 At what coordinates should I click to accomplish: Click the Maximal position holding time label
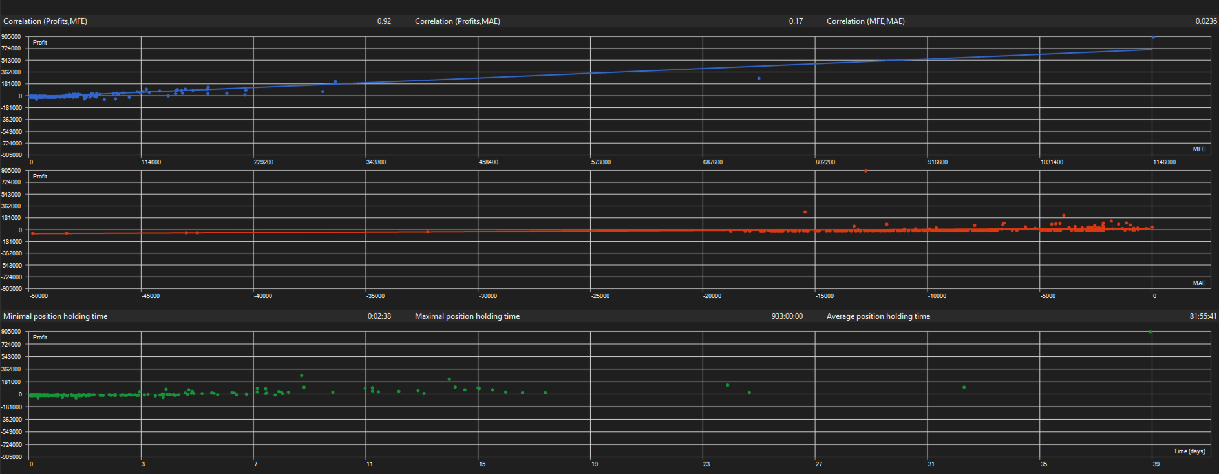467,316
